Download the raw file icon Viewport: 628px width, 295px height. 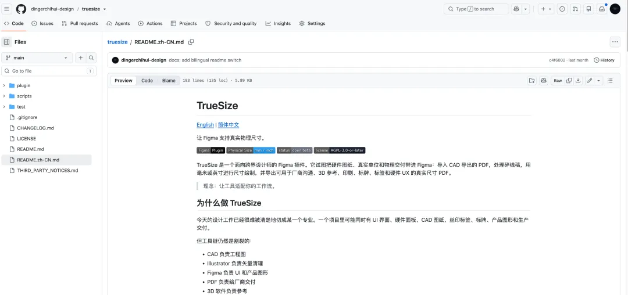click(x=578, y=80)
